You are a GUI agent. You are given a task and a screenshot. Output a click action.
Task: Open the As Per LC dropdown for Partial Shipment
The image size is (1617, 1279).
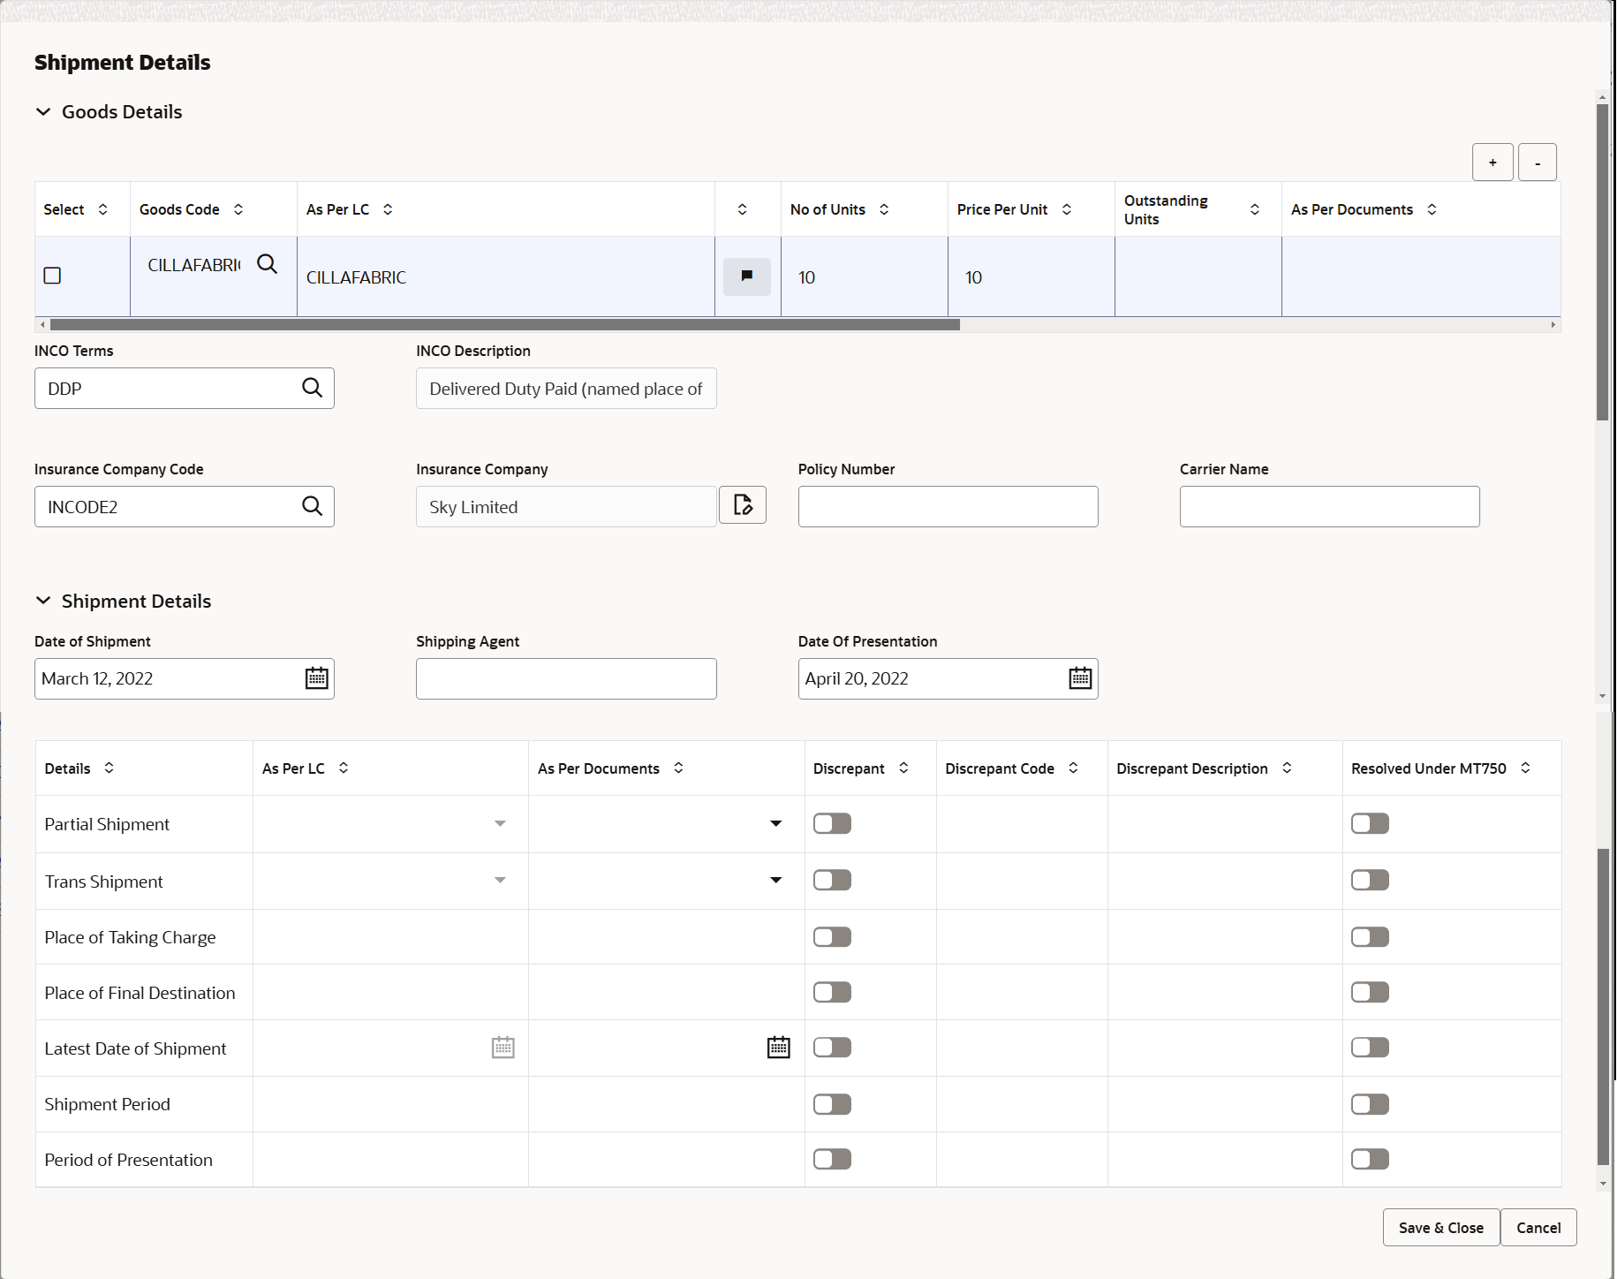click(500, 822)
